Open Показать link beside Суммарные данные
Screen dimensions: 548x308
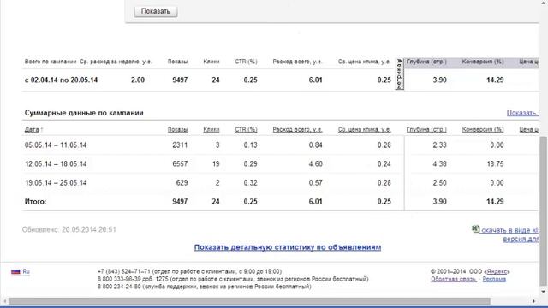(522, 113)
